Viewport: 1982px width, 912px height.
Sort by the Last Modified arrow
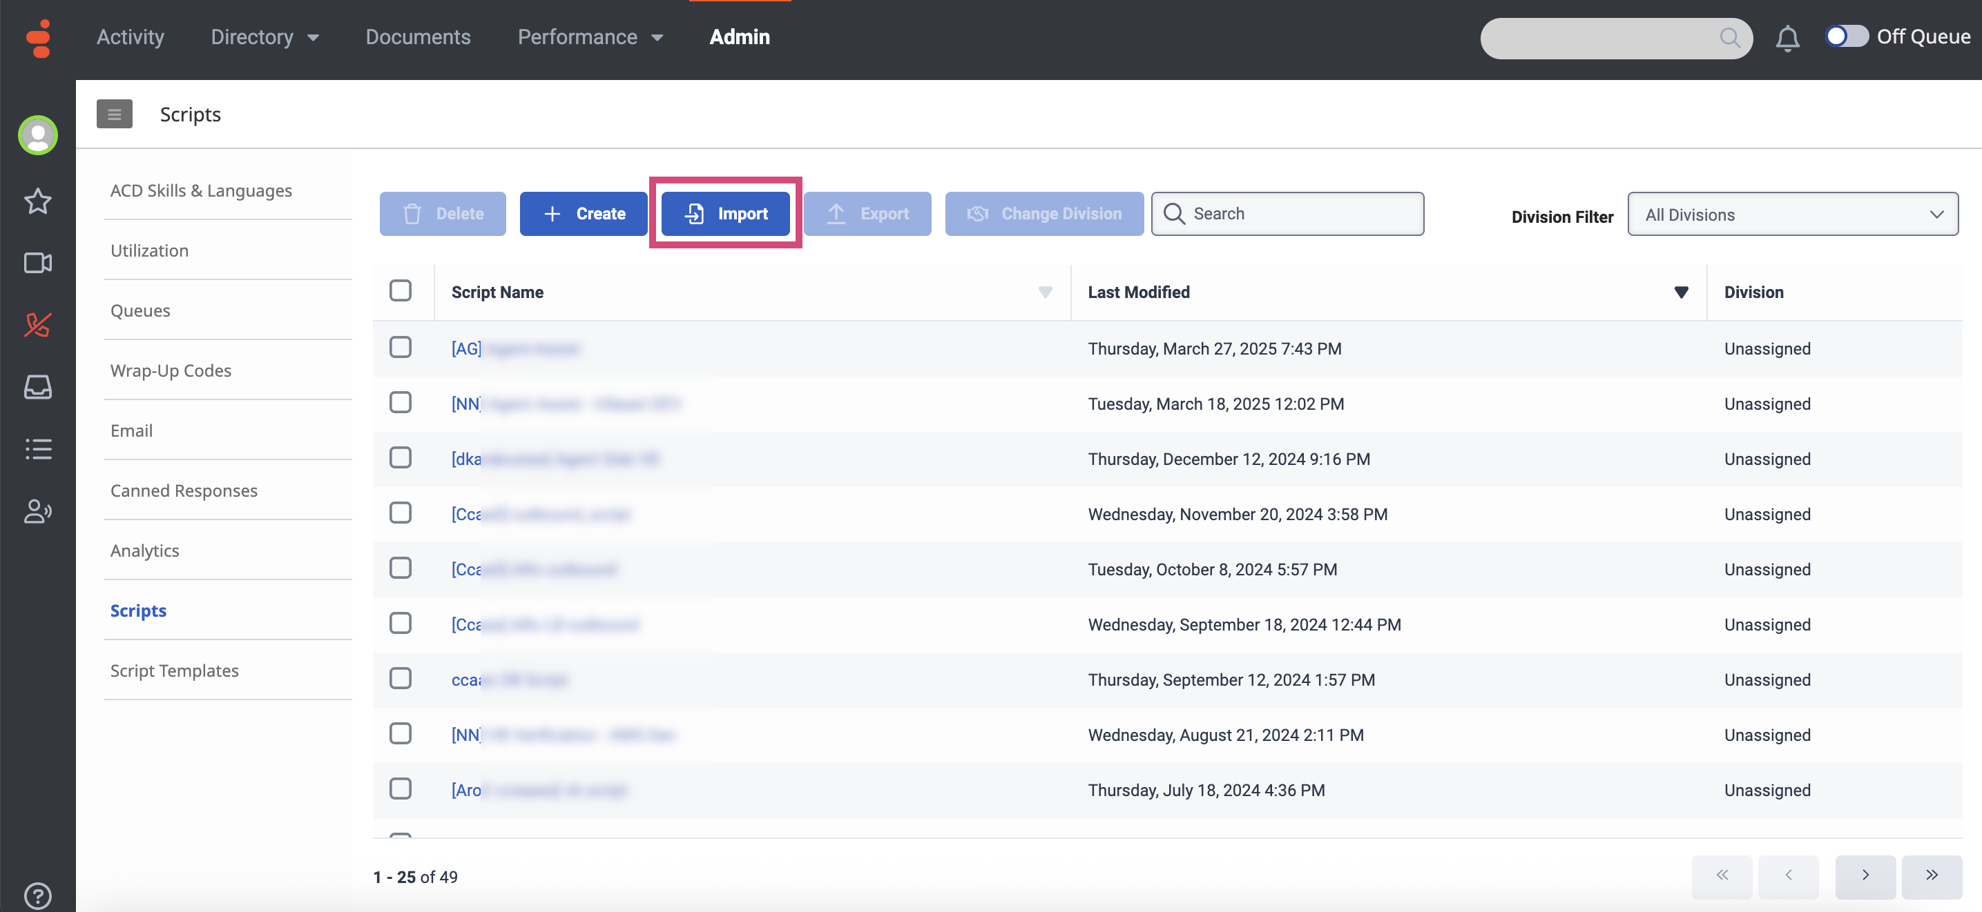(x=1681, y=292)
